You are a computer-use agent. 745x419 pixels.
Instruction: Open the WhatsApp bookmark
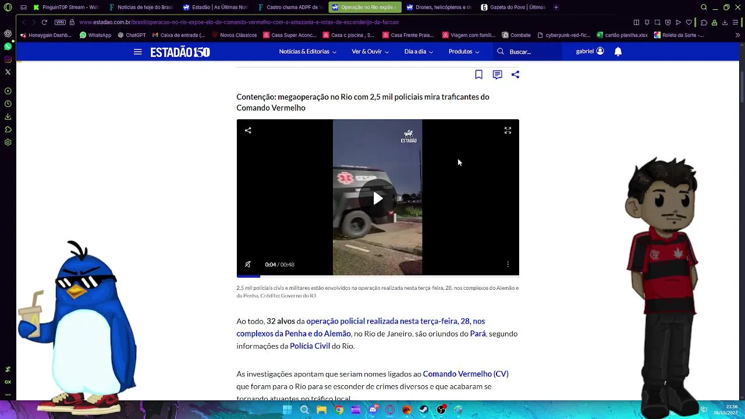[95, 35]
